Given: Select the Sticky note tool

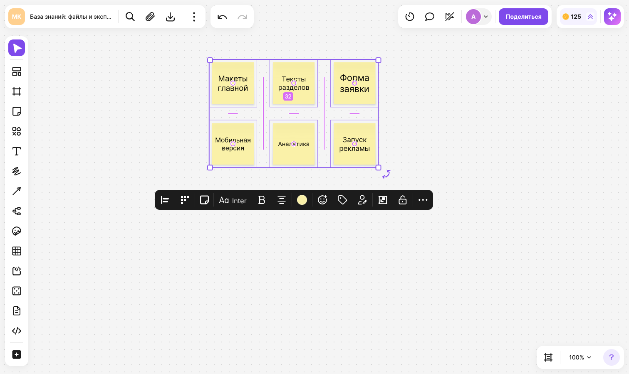Looking at the screenshot, I should [17, 111].
